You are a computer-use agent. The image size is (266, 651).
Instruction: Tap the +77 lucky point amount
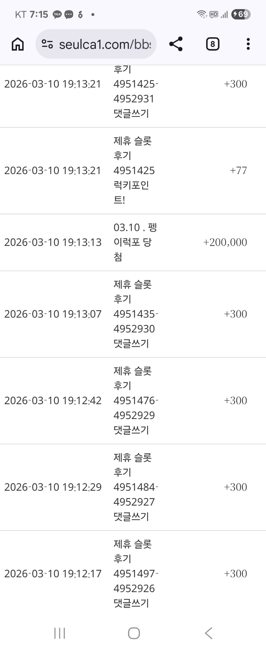click(x=238, y=170)
